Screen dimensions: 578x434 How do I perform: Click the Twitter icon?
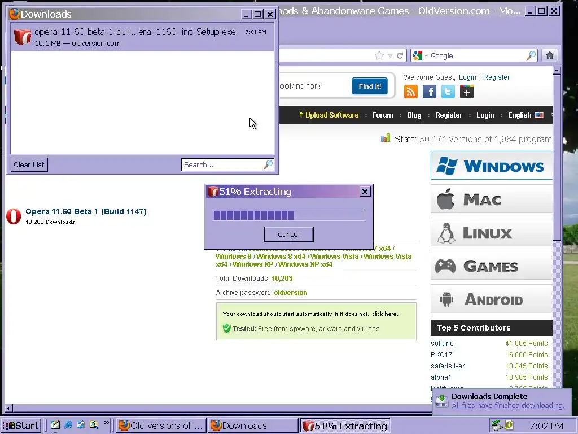[448, 92]
